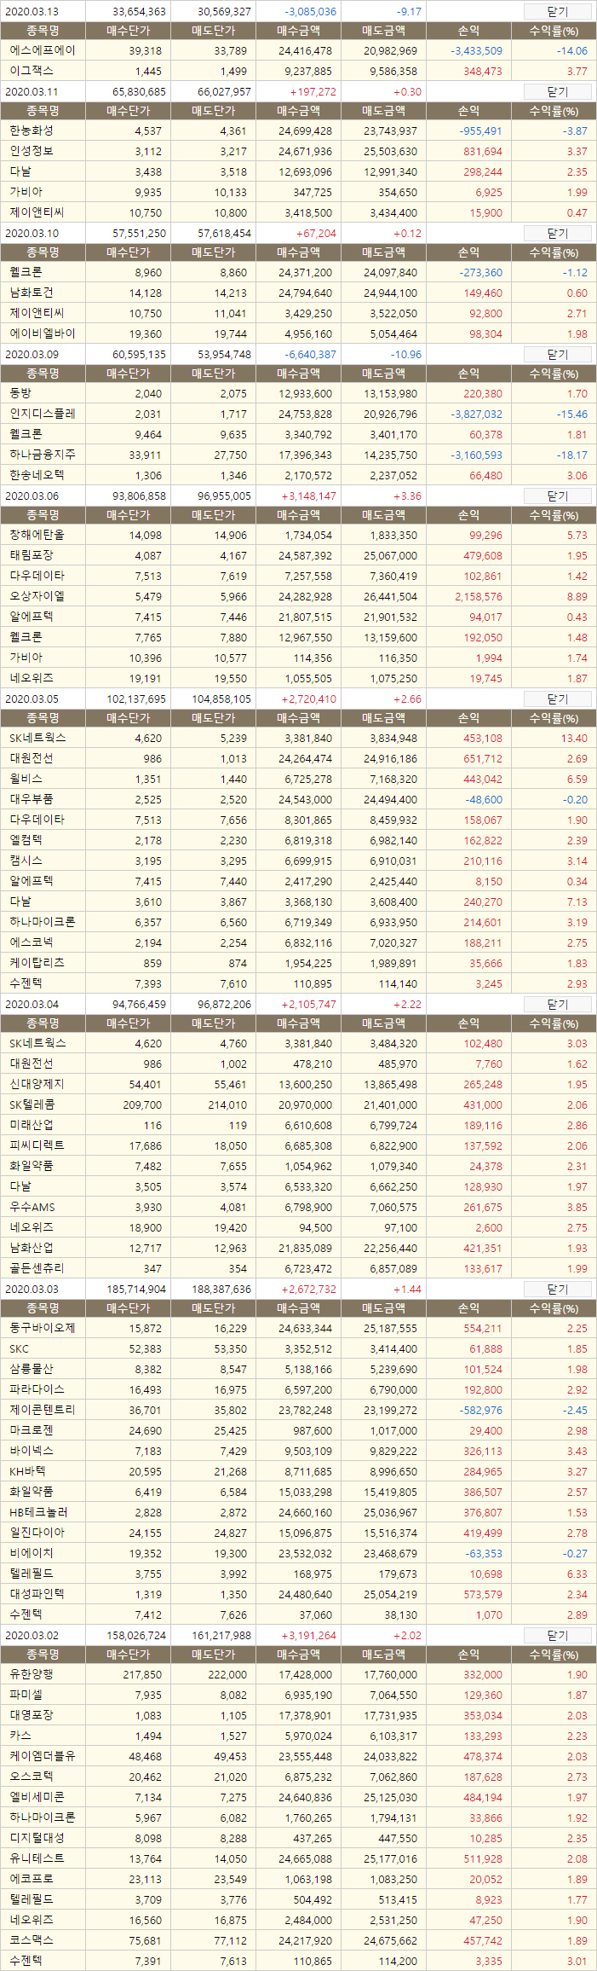Select the date 2020.03.03 row
597x1971 pixels.
298,1289
